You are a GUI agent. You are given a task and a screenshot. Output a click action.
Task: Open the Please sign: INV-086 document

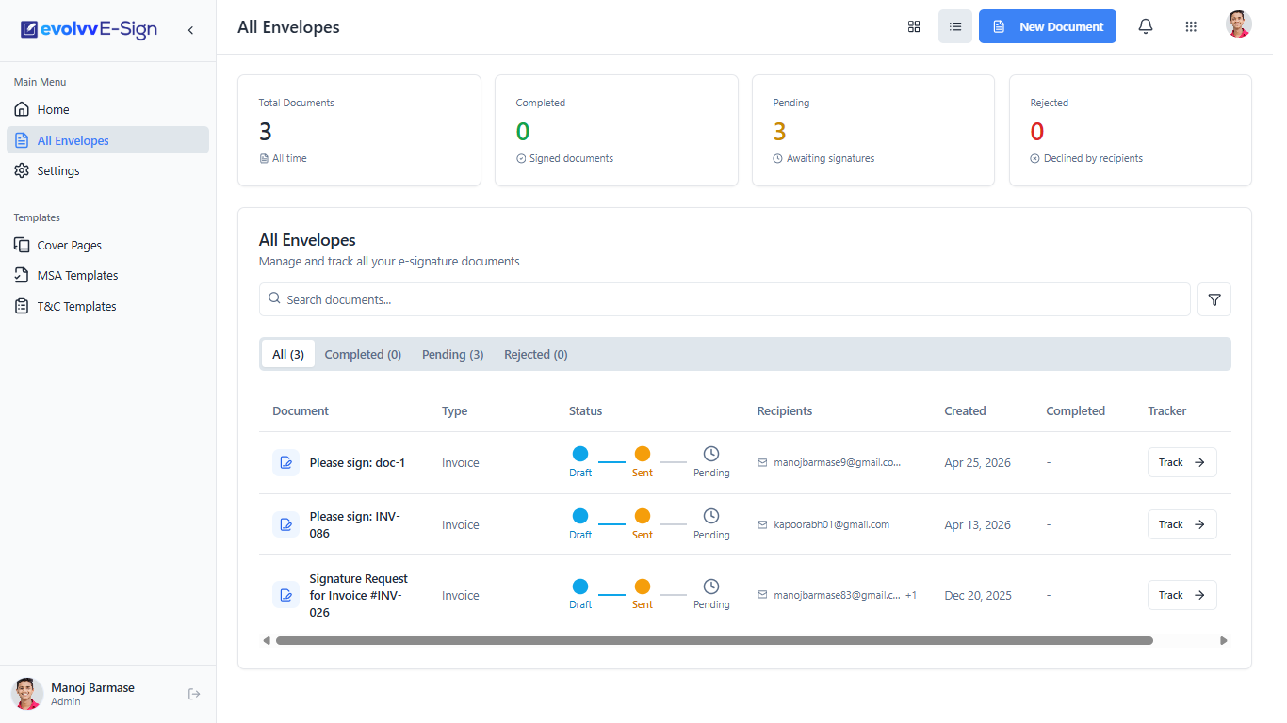[x=355, y=525]
